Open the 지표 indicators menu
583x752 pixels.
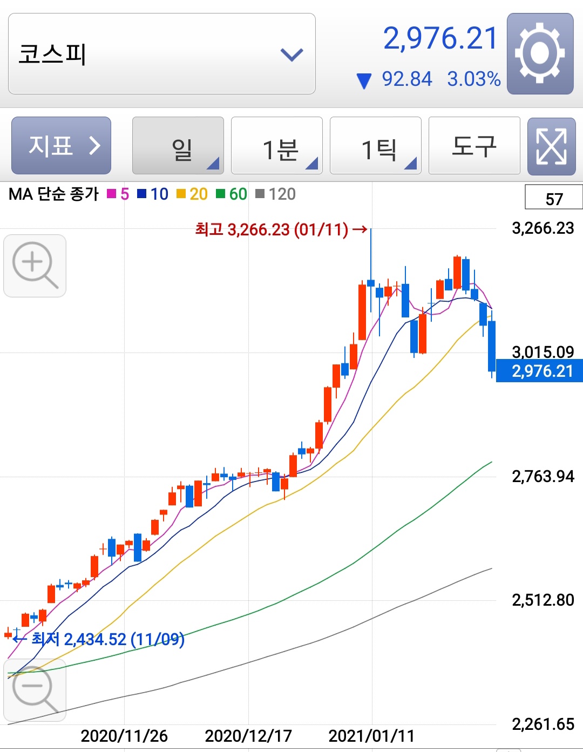61,145
